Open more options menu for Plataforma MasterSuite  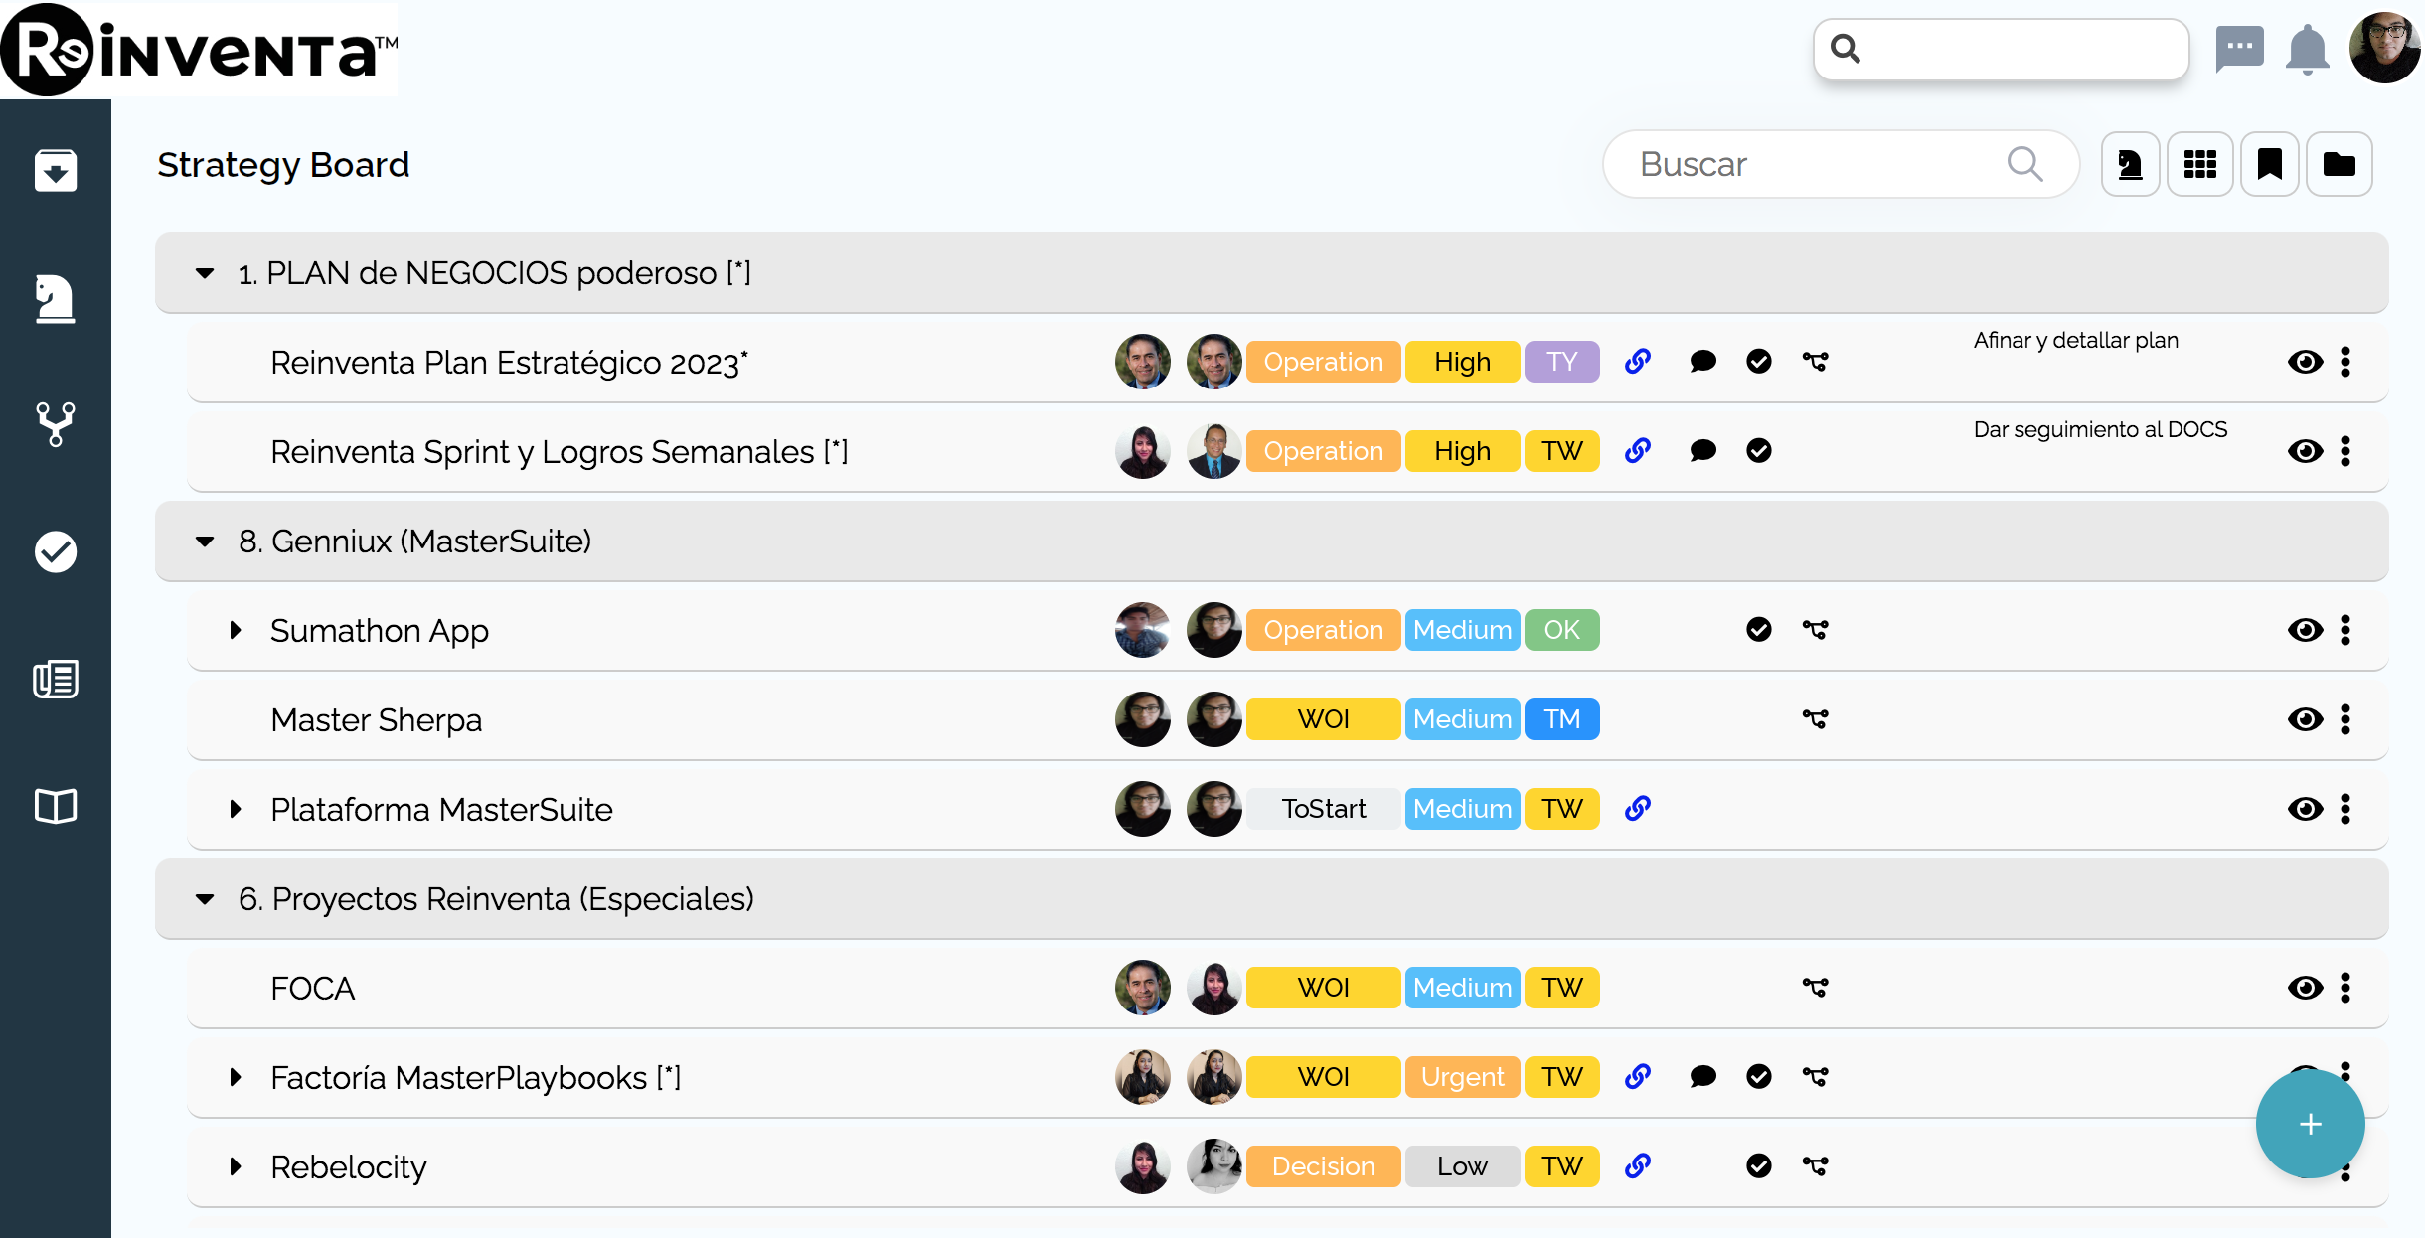coord(2345,809)
